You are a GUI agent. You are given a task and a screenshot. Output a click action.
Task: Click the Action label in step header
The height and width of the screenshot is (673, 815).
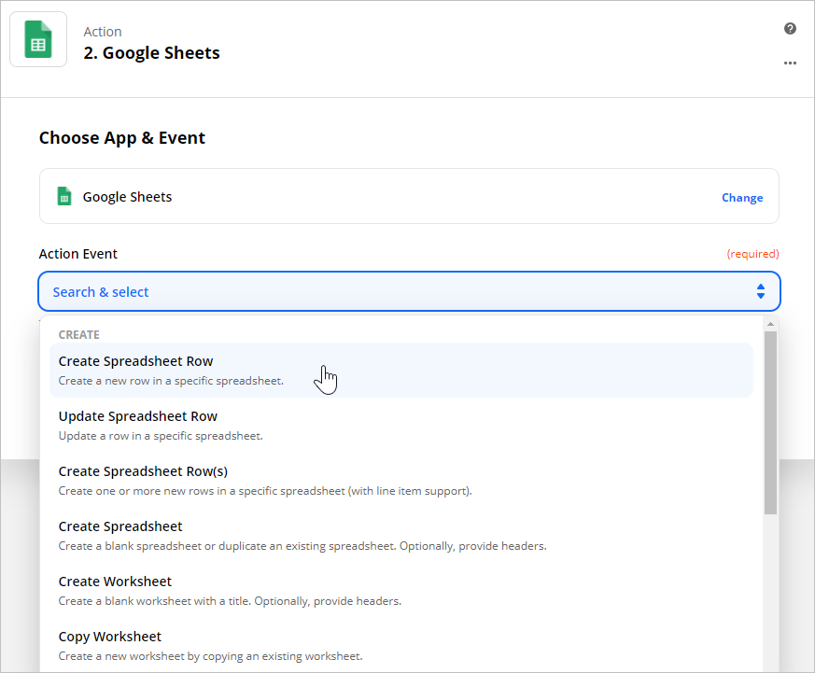pyautogui.click(x=103, y=32)
